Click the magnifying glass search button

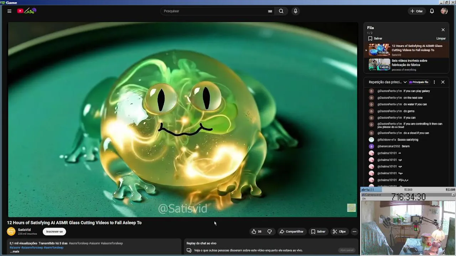[x=281, y=11]
